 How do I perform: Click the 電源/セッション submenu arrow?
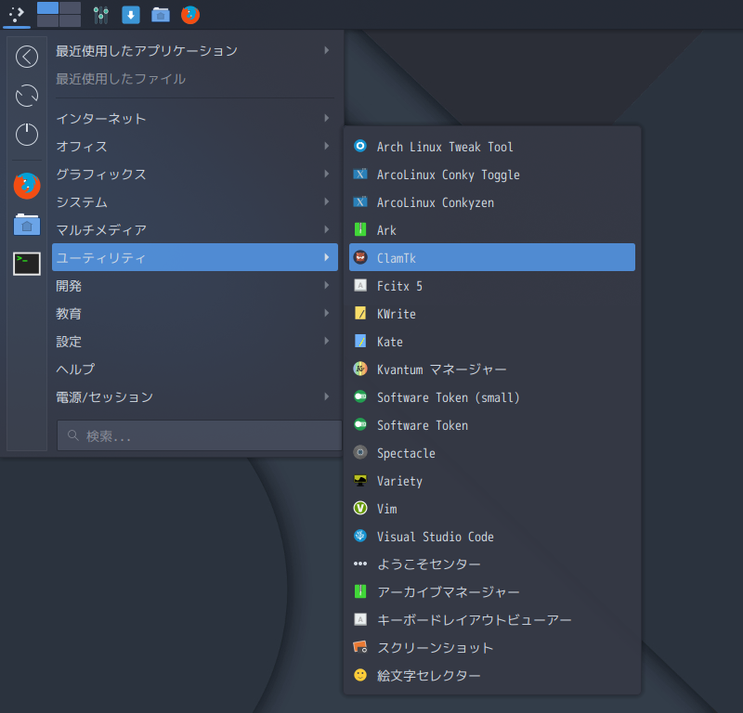pos(327,396)
